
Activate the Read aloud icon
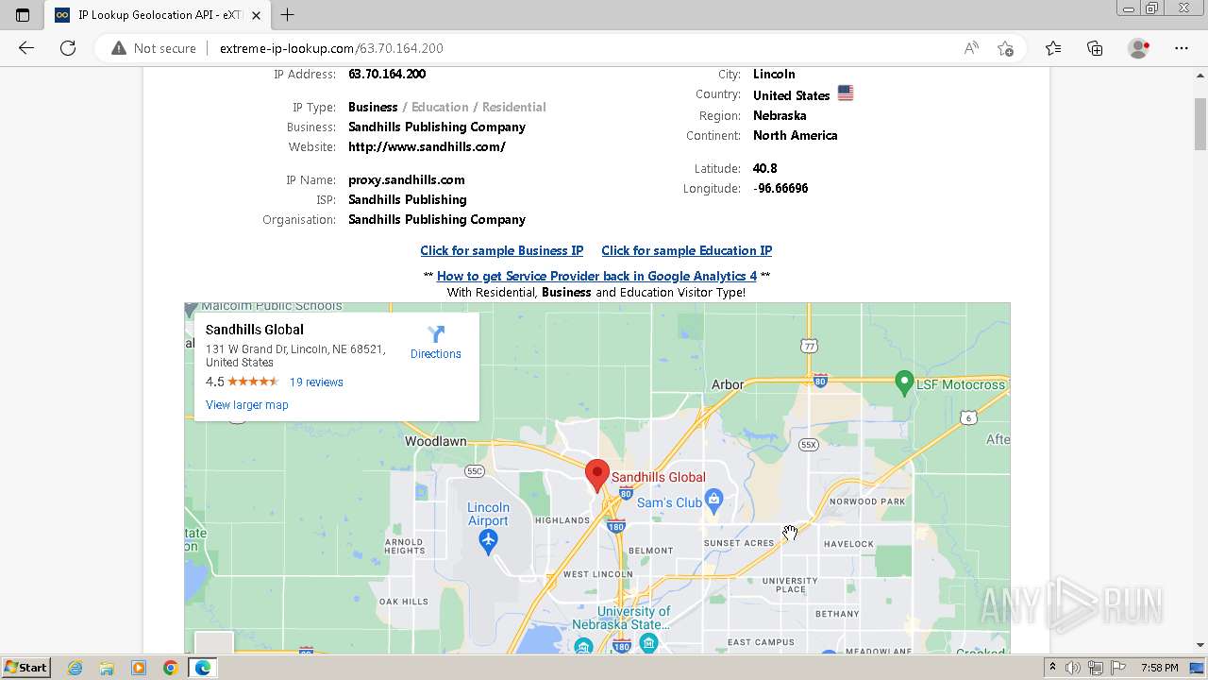coord(971,48)
